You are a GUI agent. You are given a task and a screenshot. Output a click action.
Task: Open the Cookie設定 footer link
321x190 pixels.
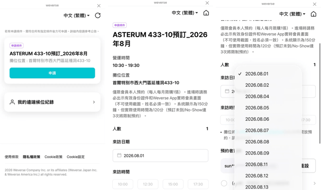pos(75,157)
